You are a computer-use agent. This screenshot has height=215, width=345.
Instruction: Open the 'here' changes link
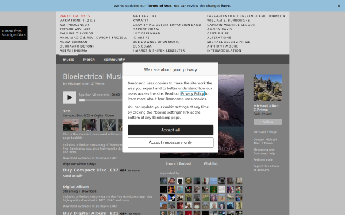[x=225, y=6]
